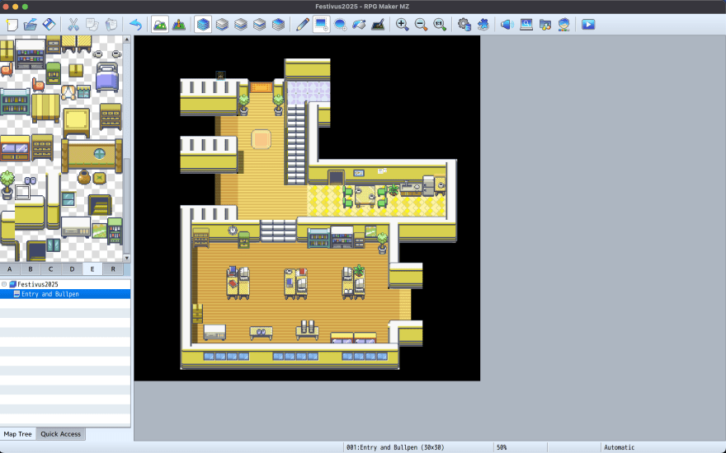Open the Database gear icon

pos(464,25)
